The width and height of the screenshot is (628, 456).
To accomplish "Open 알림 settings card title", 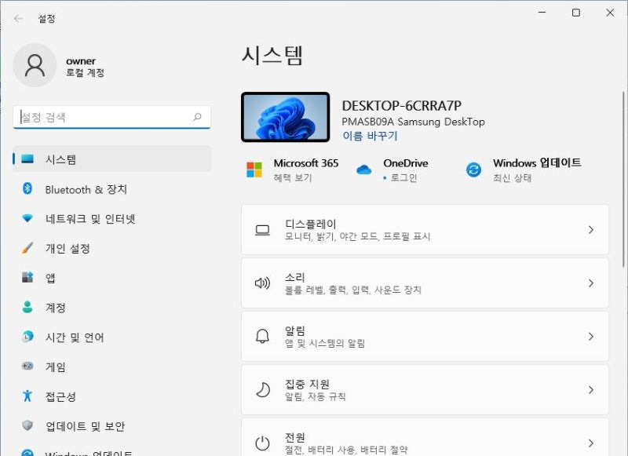I will click(295, 330).
